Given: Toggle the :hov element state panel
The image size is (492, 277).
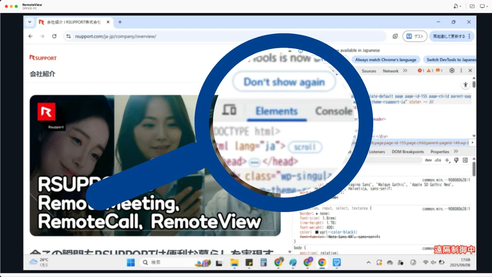Looking at the screenshot, I should tap(428, 160).
